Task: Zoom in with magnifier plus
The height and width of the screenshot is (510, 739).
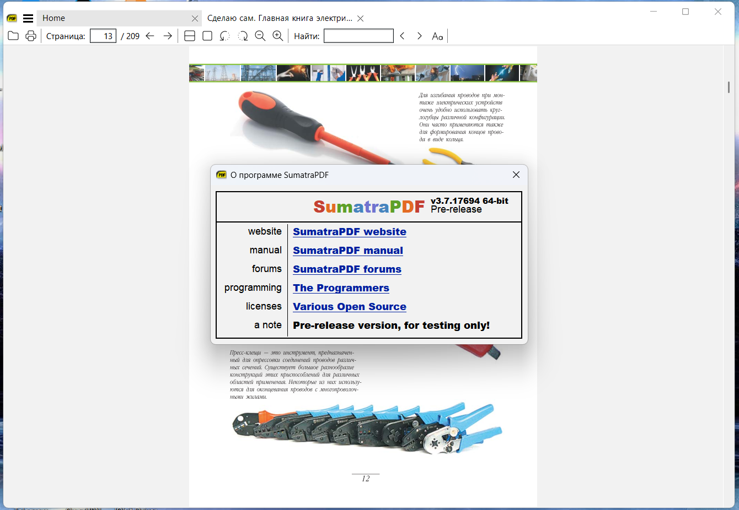Action: (278, 36)
